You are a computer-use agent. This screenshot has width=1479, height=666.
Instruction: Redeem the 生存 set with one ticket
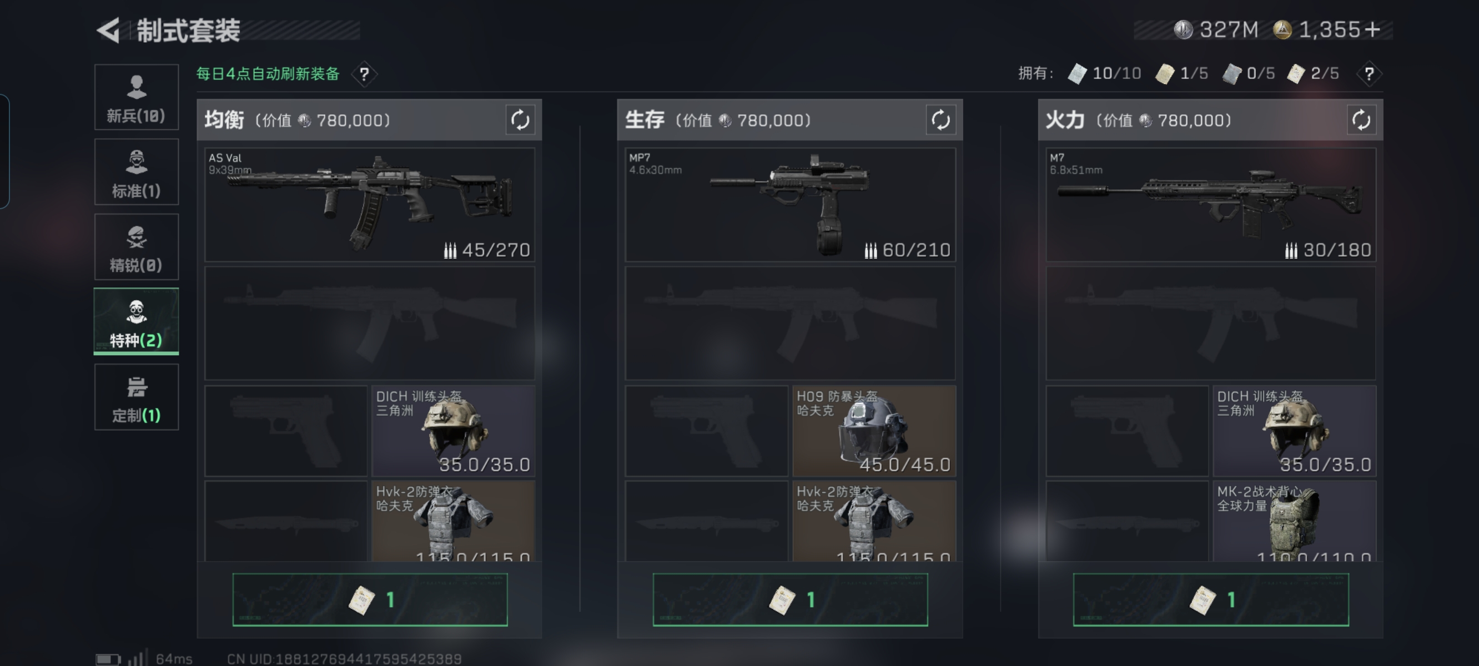[x=790, y=599]
